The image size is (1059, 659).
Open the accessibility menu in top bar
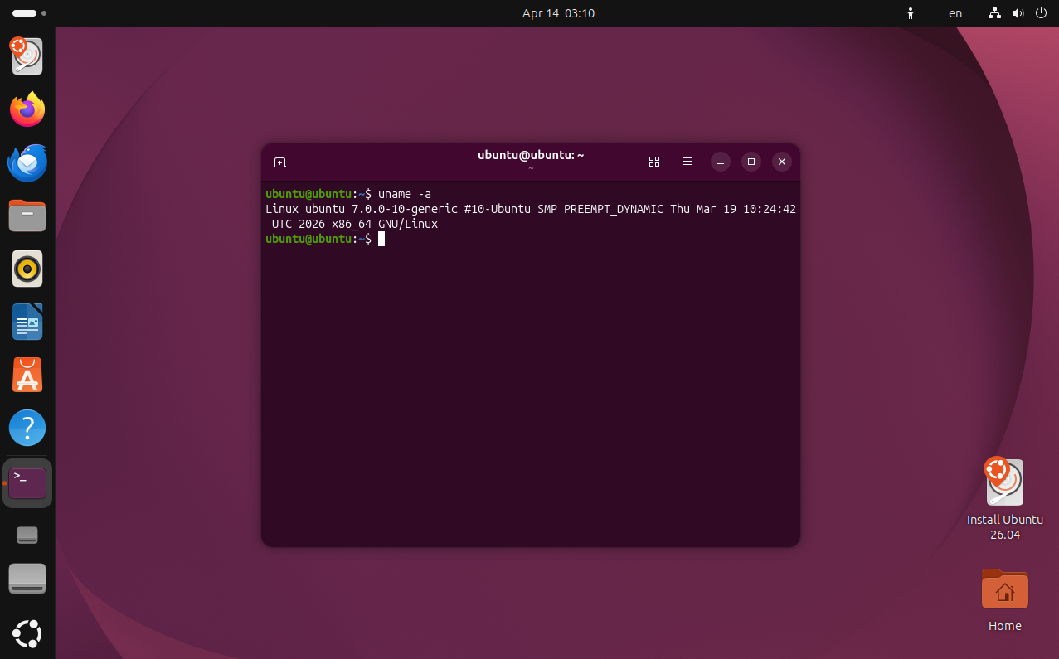pyautogui.click(x=911, y=13)
